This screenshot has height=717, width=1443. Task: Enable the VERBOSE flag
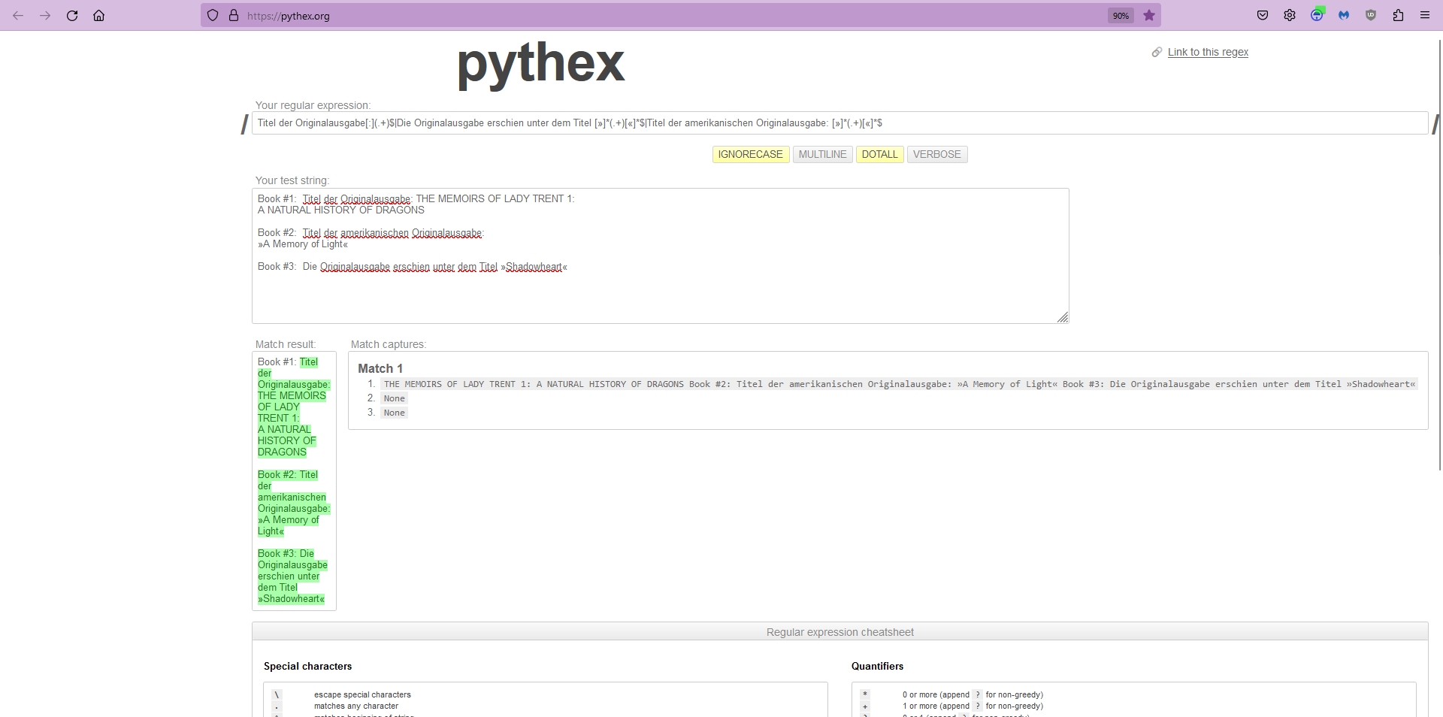[x=936, y=155]
